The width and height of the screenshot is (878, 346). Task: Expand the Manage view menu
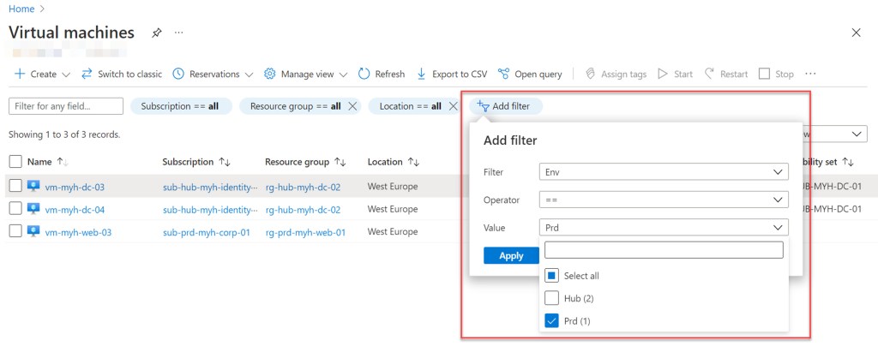(306, 75)
